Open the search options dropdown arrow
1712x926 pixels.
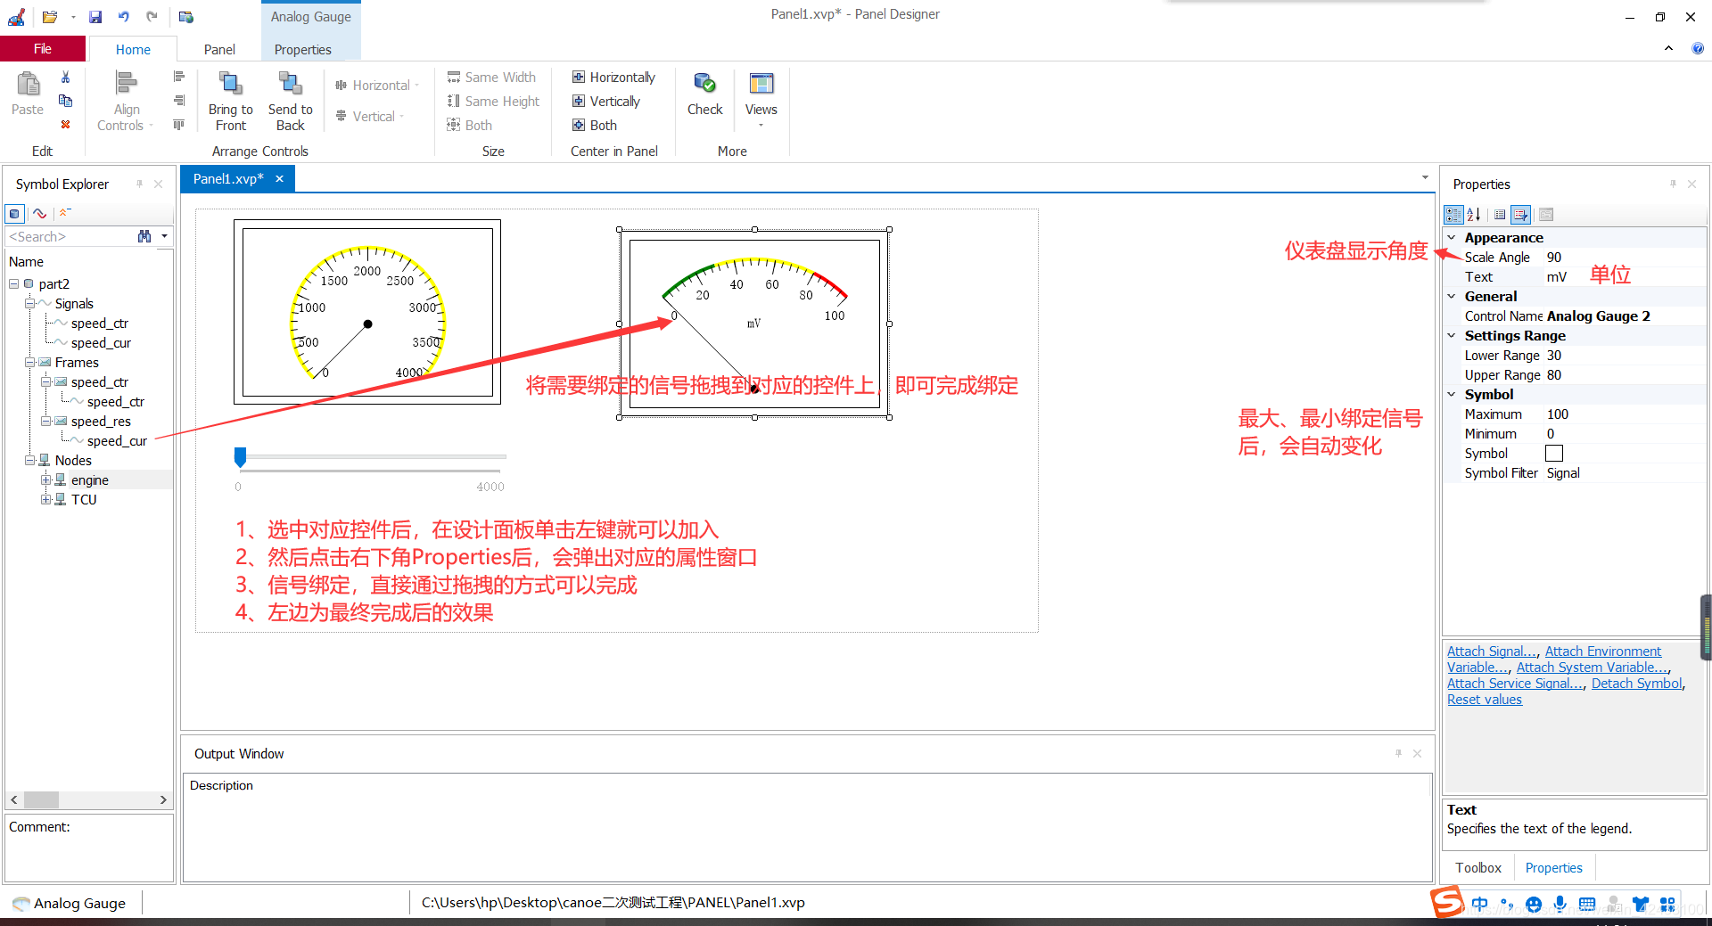click(164, 236)
